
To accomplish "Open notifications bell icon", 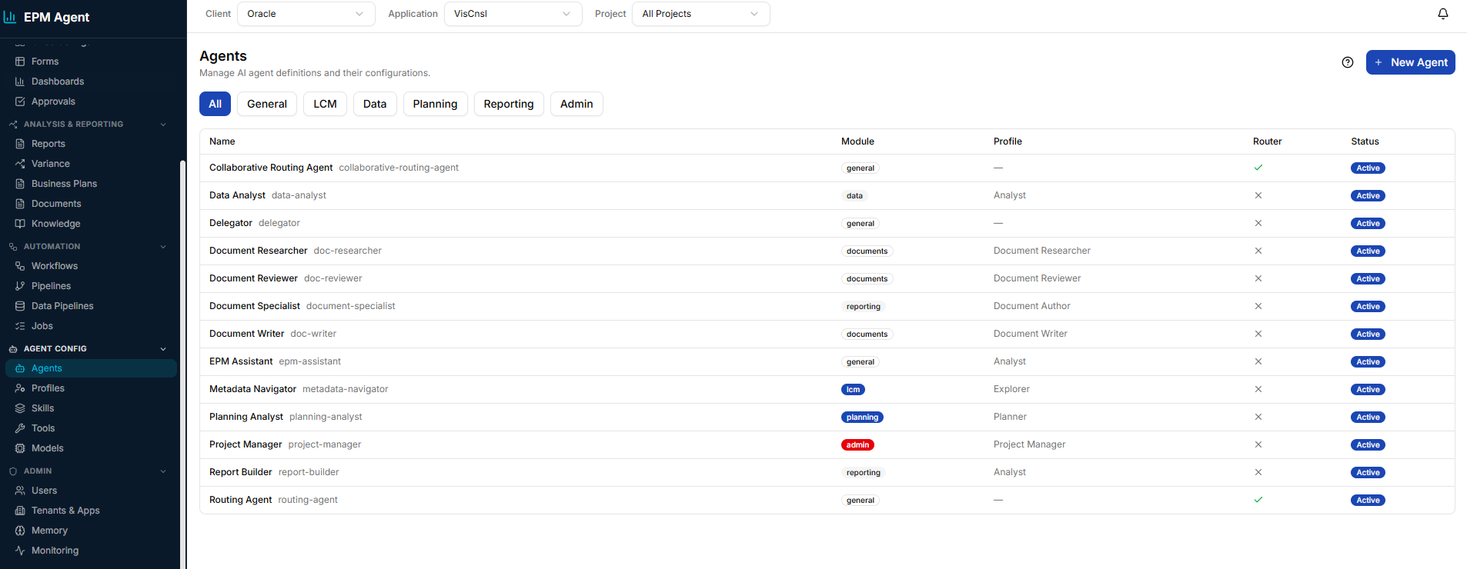I will pos(1443,14).
